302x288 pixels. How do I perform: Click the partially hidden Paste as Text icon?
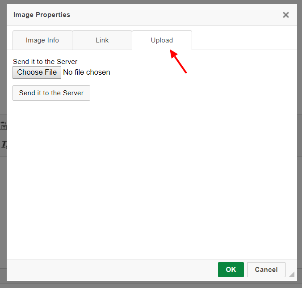(3, 126)
